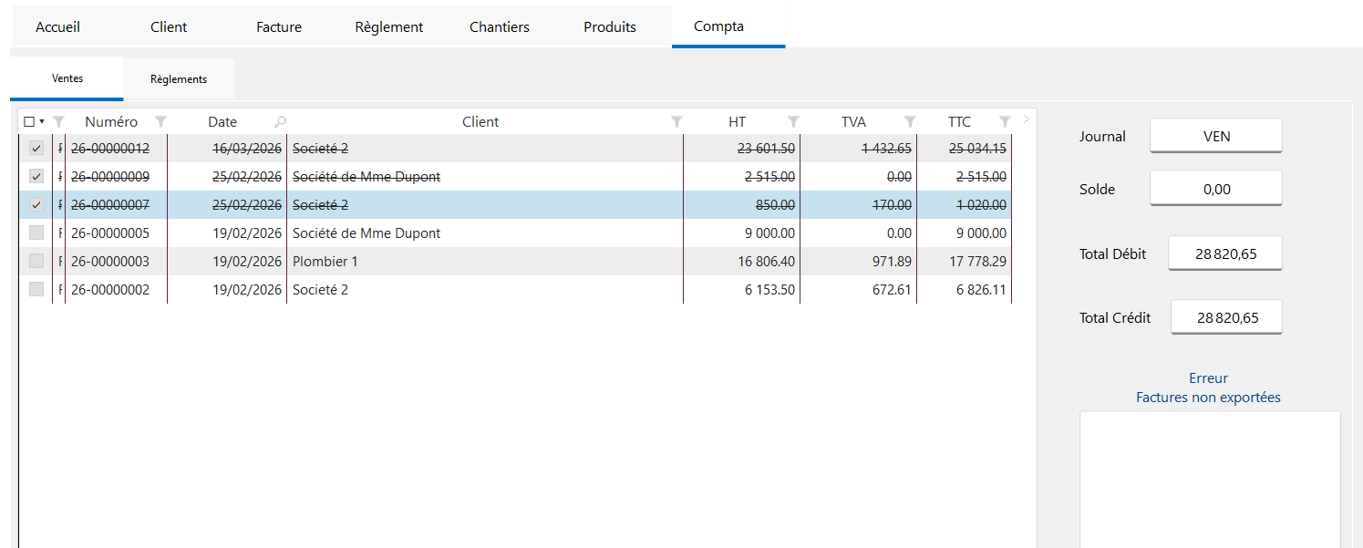Go to the Chantiers tab
The width and height of the screenshot is (1363, 548).
(x=500, y=26)
